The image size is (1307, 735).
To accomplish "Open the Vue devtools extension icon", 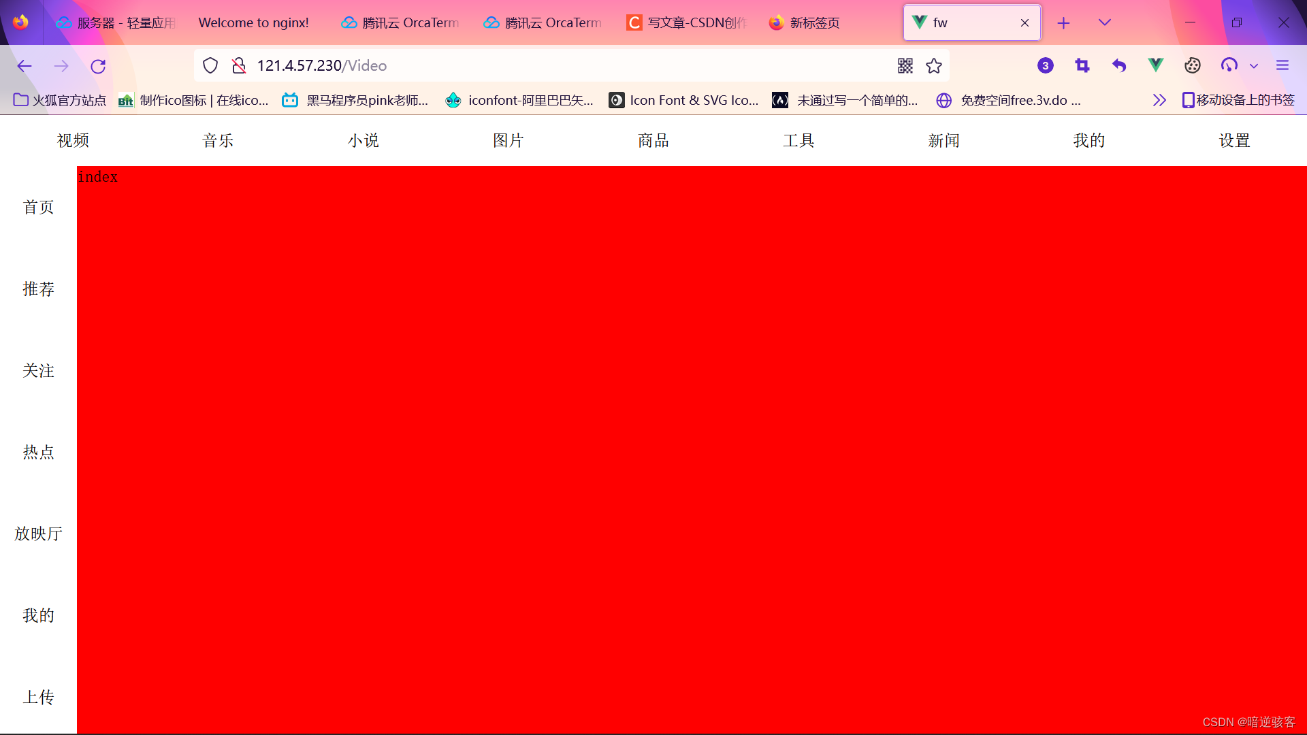I will (x=1155, y=65).
